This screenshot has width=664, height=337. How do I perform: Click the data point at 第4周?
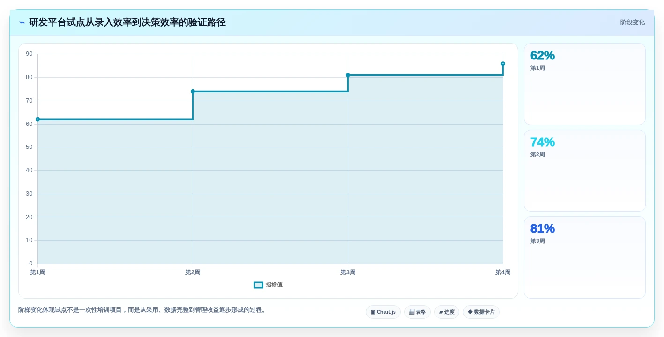[503, 64]
